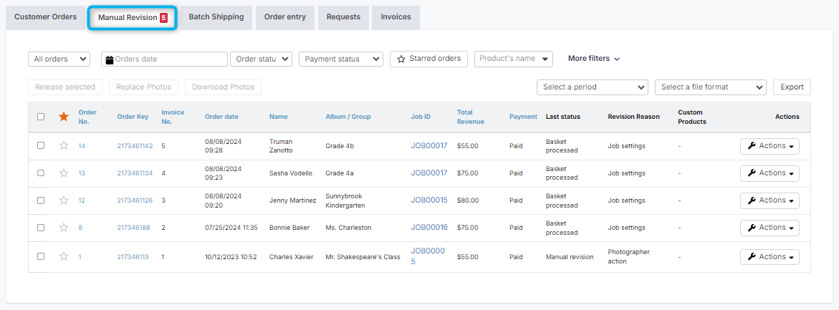This screenshot has width=839, height=310.
Task: Click the calendar icon in Orders date
Action: point(110,59)
